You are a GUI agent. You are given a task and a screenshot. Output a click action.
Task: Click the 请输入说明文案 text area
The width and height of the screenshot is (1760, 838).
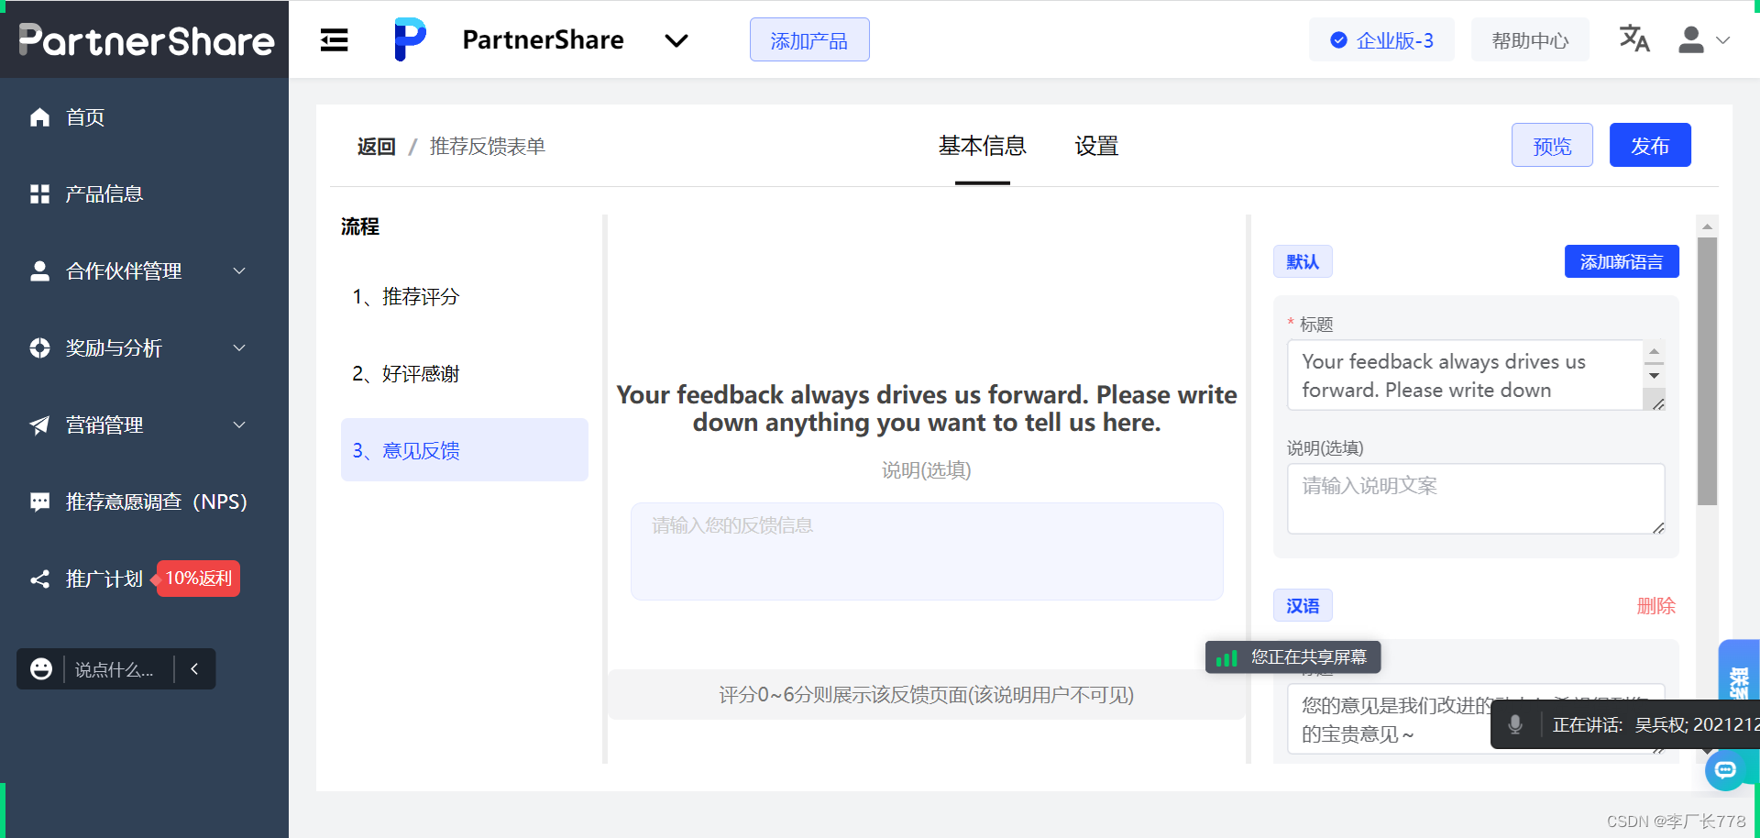click(x=1475, y=498)
